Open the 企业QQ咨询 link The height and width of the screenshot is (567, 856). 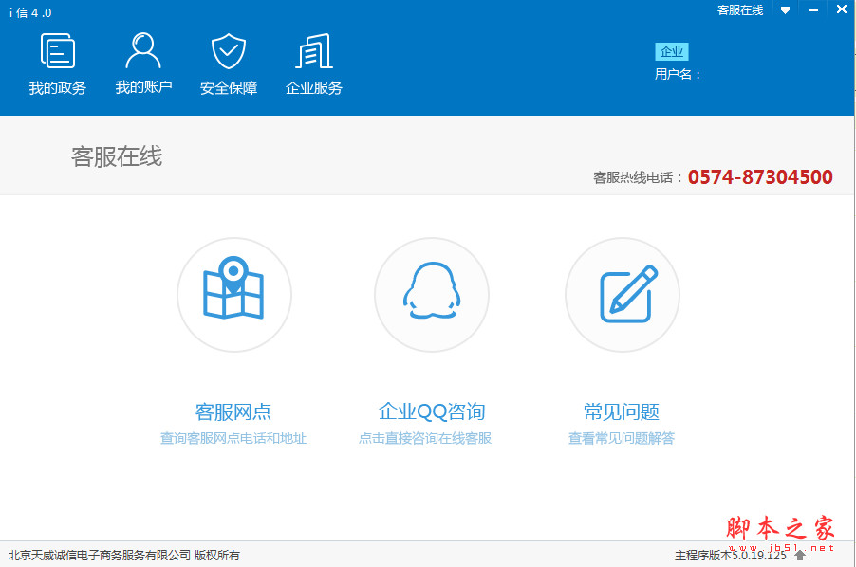coord(432,412)
